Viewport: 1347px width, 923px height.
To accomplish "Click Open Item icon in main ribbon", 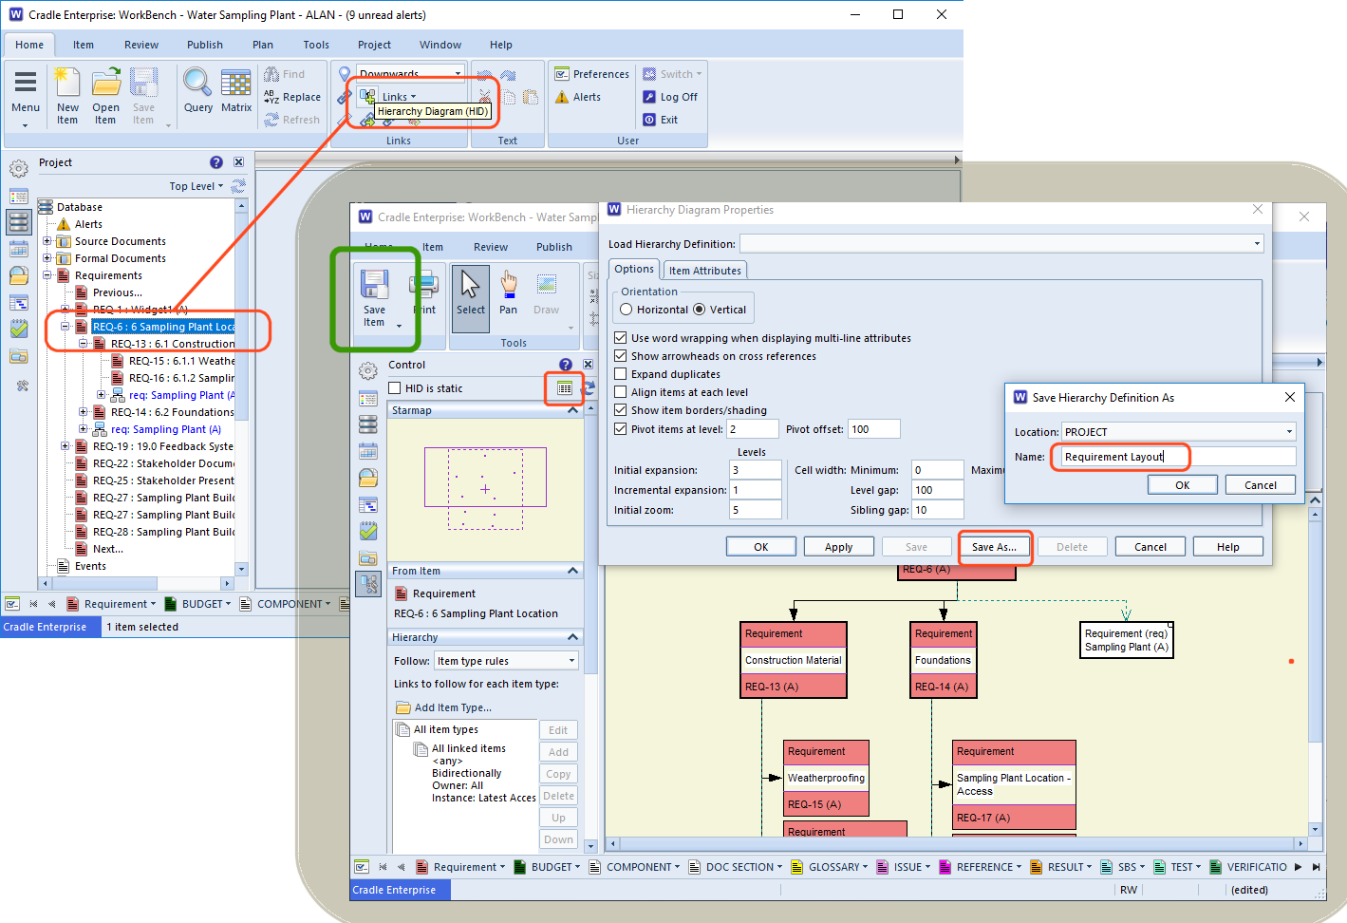I will point(105,95).
